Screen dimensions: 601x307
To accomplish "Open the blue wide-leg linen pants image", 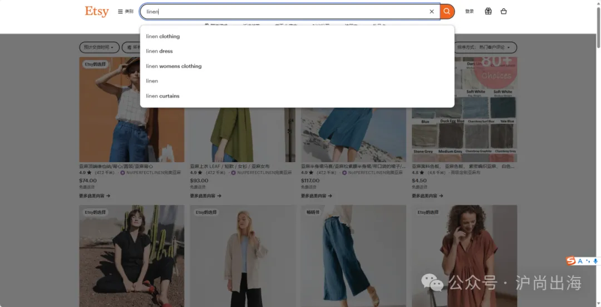I will (x=353, y=256).
